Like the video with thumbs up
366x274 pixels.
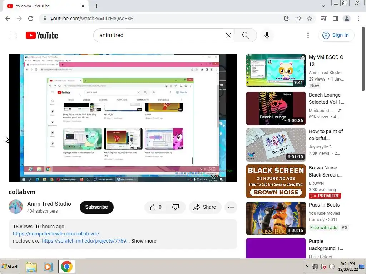pos(156,207)
